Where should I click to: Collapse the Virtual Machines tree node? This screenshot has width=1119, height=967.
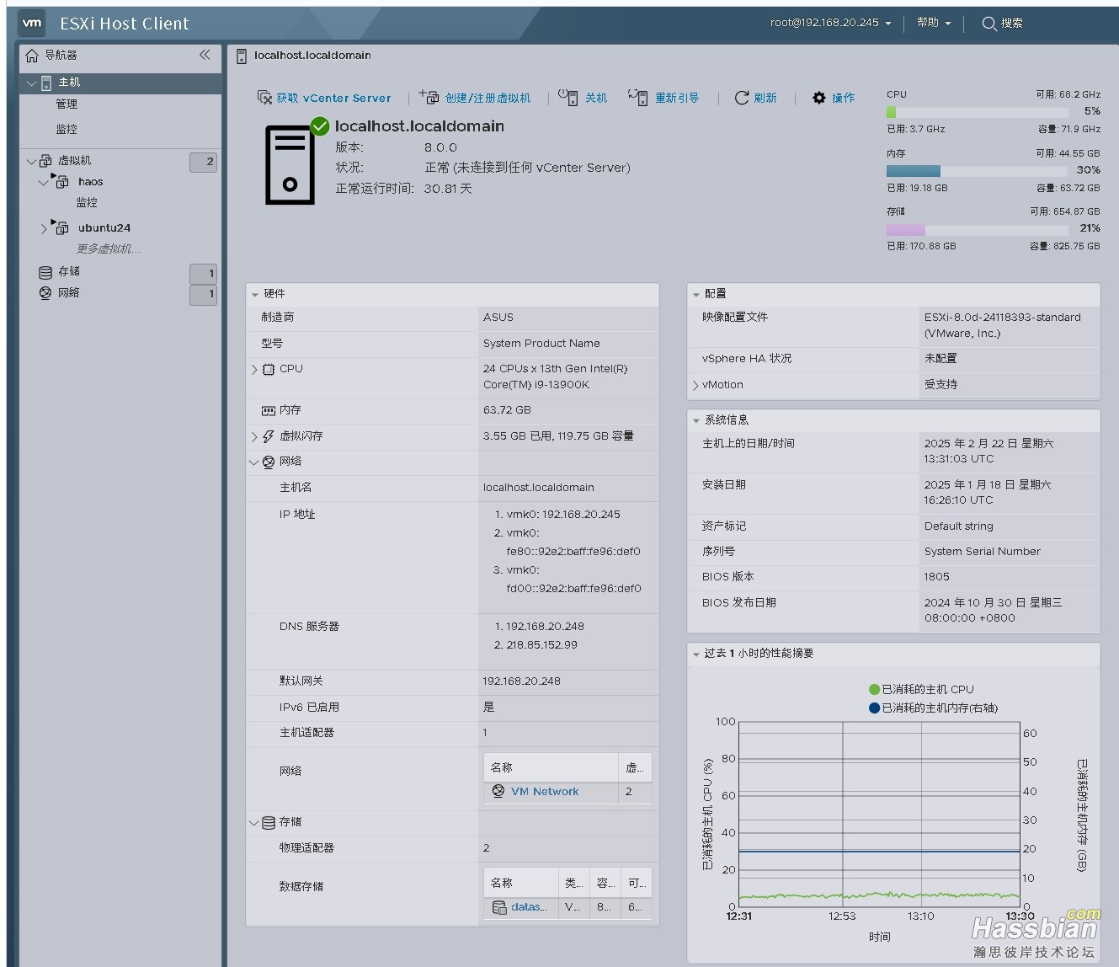[32, 161]
